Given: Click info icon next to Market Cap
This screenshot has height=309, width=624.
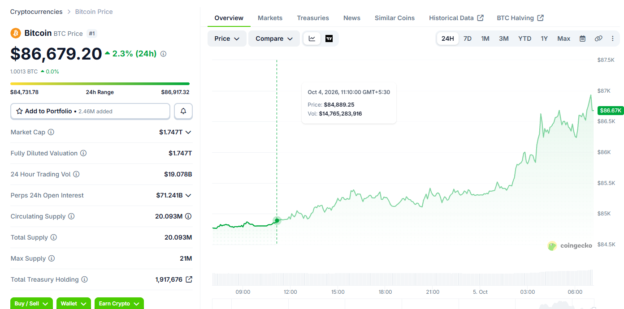Looking at the screenshot, I should (51, 132).
